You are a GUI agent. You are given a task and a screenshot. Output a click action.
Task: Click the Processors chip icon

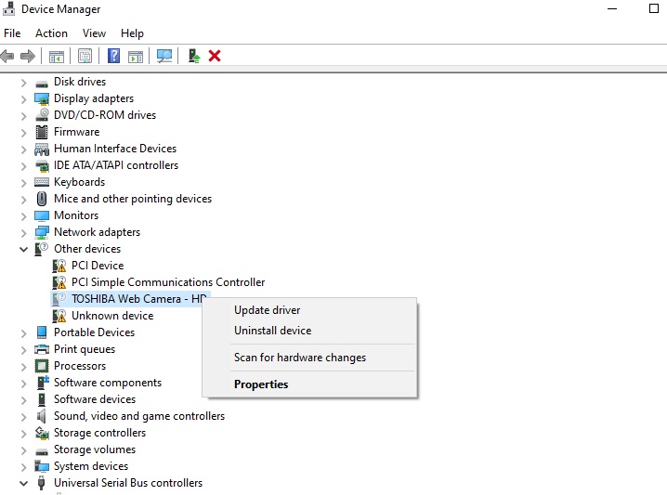click(42, 366)
